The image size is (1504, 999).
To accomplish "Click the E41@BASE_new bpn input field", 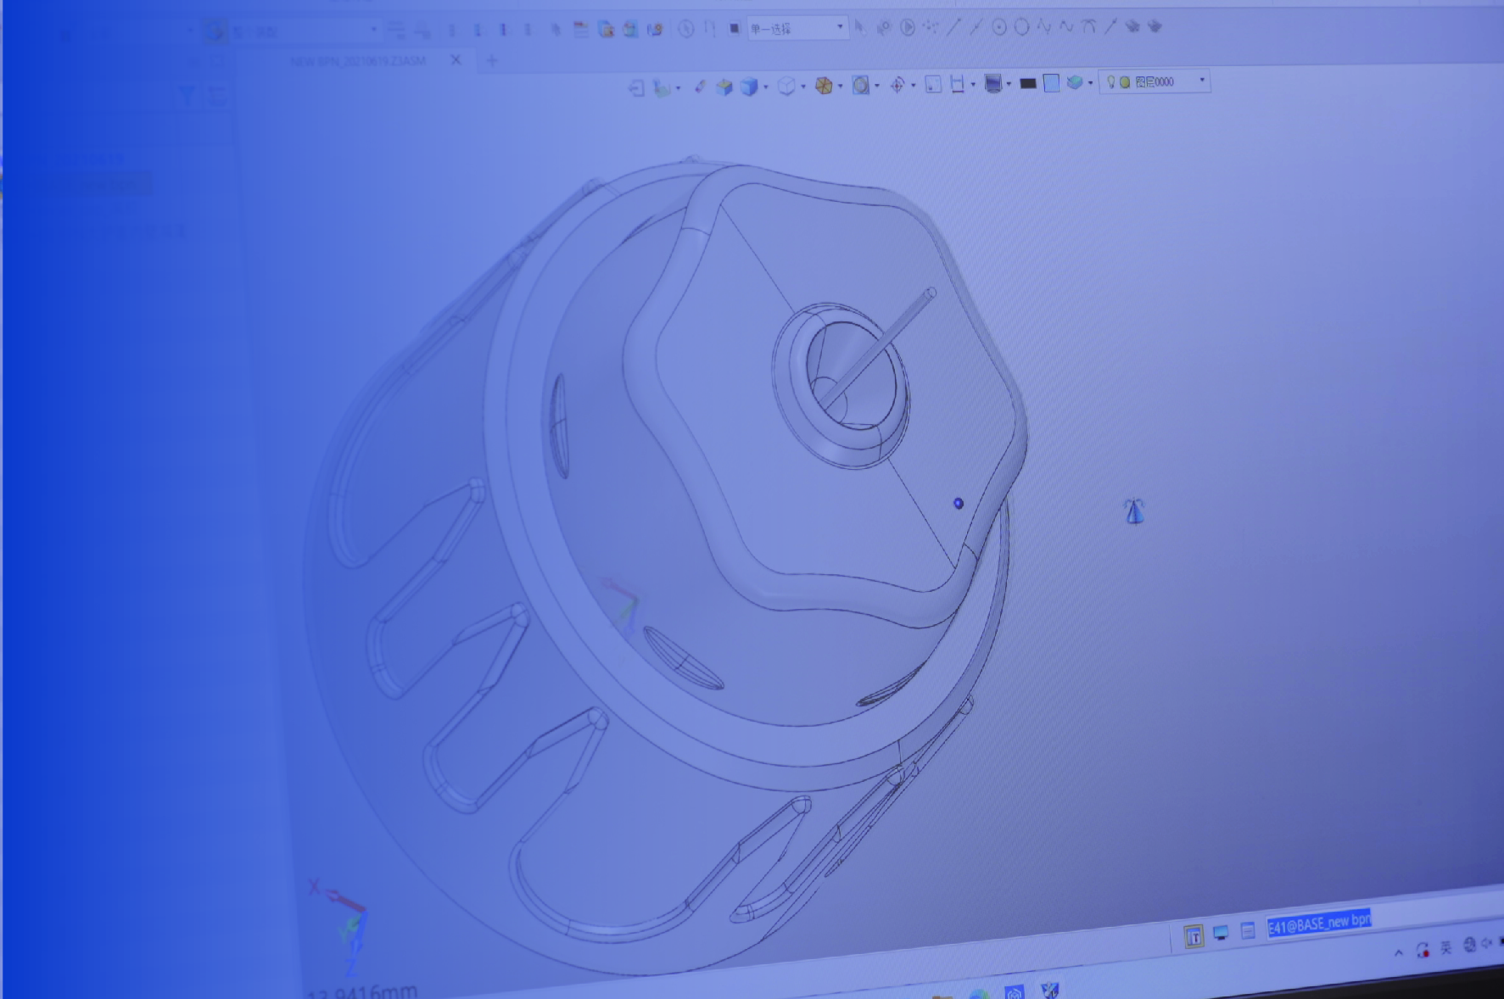I will coord(1318,923).
